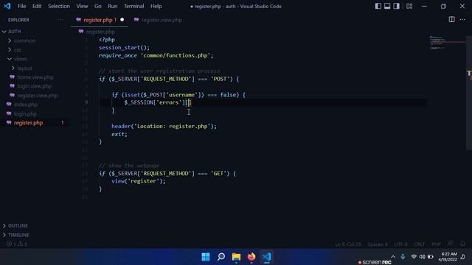Screen dimensions: 472x265
Task: Open editor more actions ellipsis
Action: 462,20
